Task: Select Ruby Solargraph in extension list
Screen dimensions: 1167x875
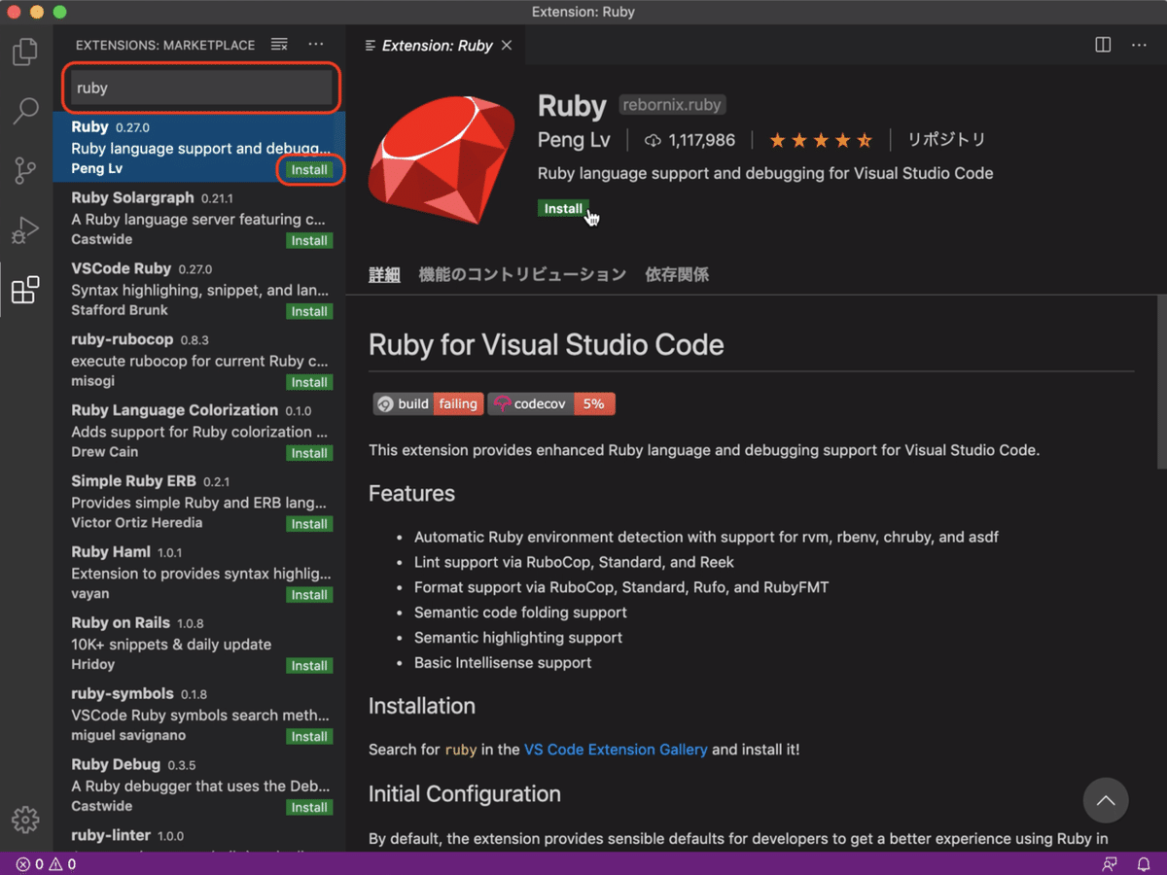Action: pos(199,219)
